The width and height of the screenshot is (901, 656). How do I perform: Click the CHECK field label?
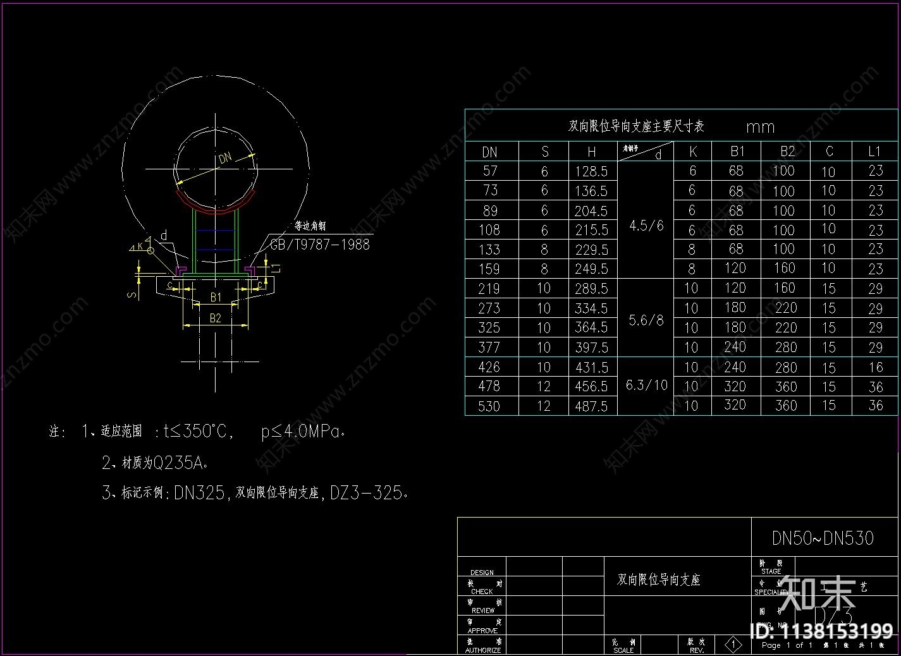point(482,592)
